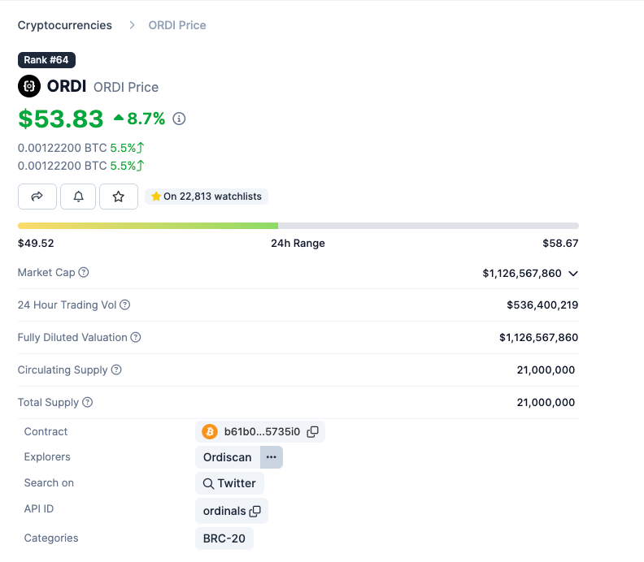Open the price change info icon
Image resolution: width=644 pixels, height=562 pixels.
click(x=179, y=119)
